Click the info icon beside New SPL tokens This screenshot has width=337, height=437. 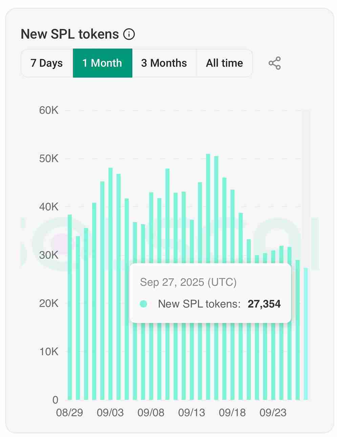(129, 34)
